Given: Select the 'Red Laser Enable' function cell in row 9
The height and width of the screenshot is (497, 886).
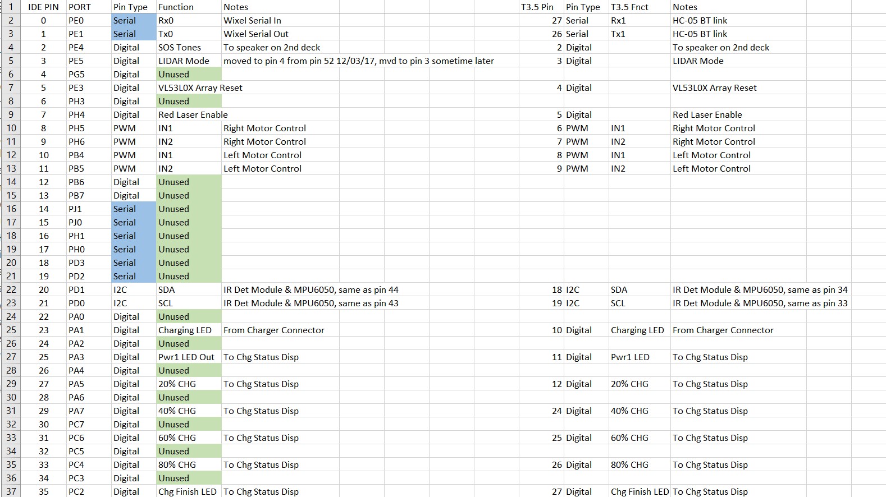Looking at the screenshot, I should [193, 114].
